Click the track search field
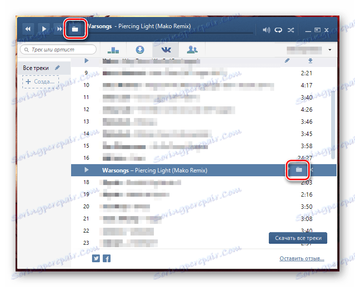This screenshot has width=355, height=287. (58, 50)
